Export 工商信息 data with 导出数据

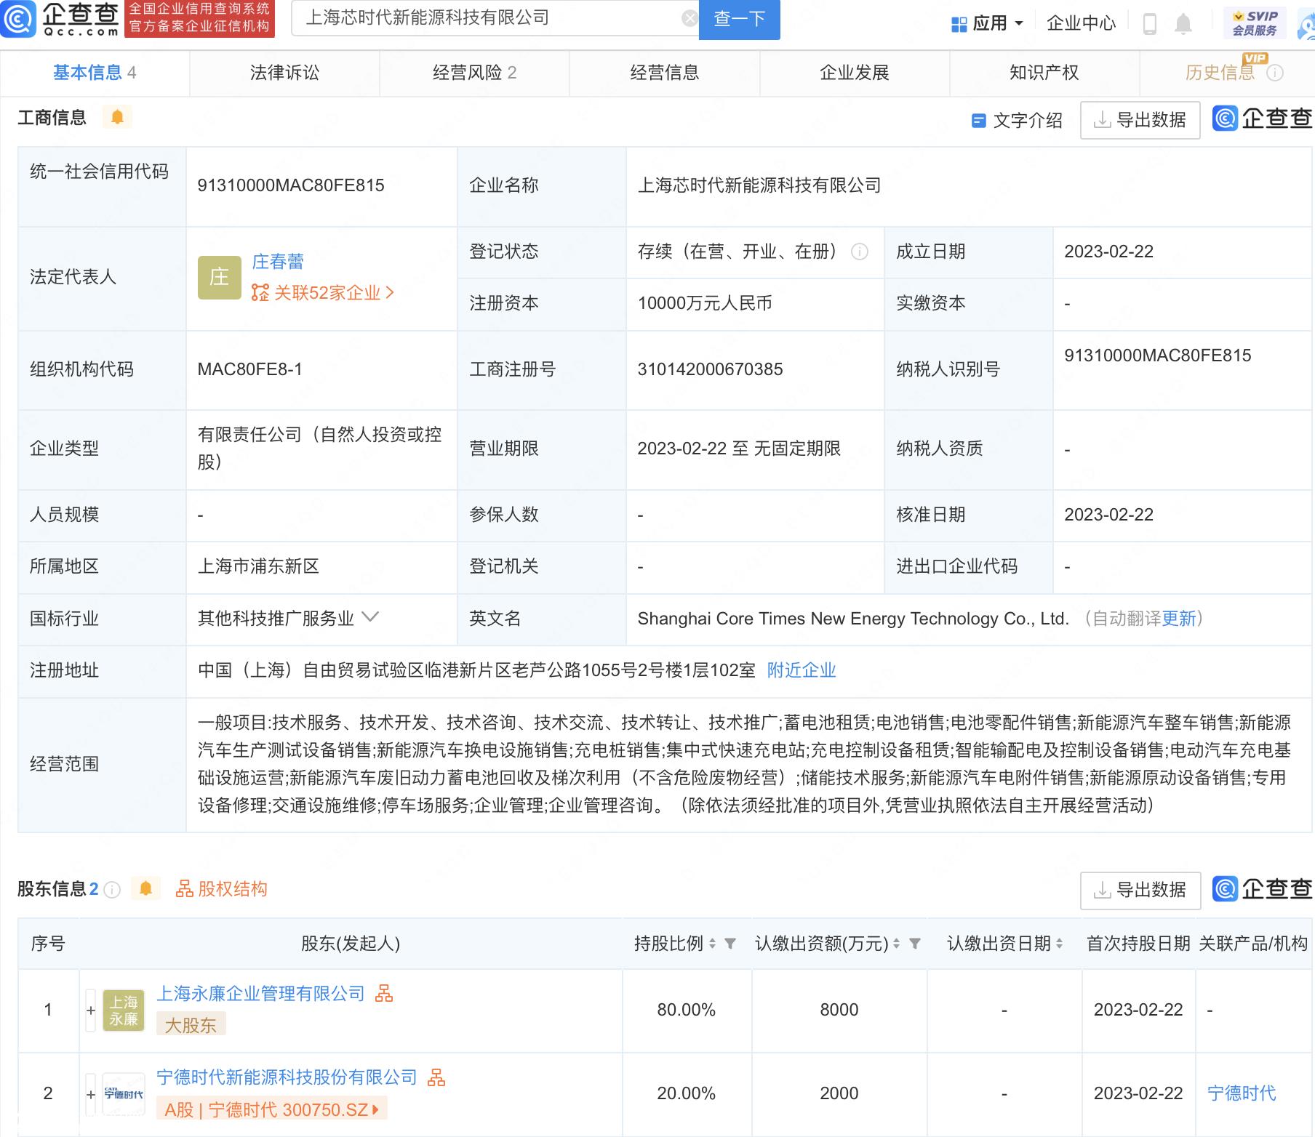(1140, 120)
